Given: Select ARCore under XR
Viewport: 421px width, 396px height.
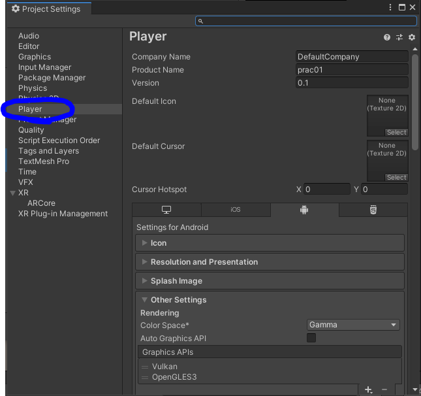Looking at the screenshot, I should (41, 203).
